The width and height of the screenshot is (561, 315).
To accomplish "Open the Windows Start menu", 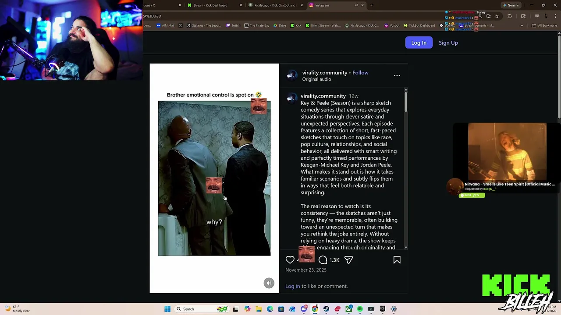I will click(x=167, y=309).
